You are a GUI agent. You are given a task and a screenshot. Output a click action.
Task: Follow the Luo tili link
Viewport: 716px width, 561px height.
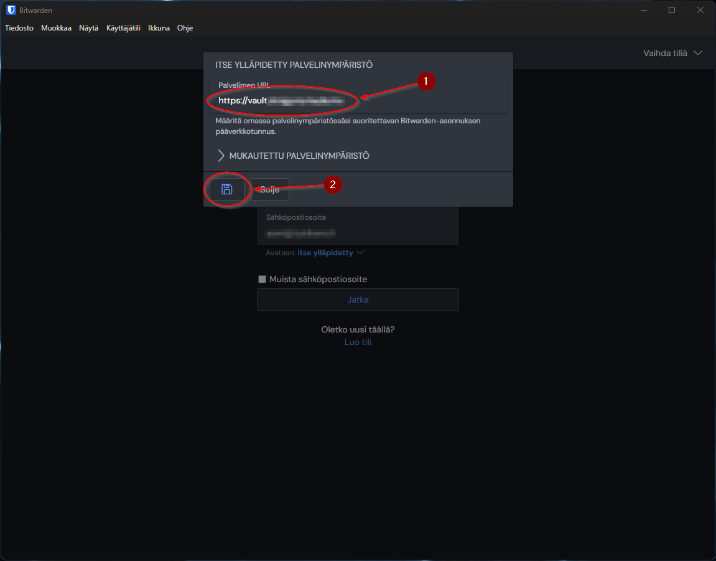[358, 342]
